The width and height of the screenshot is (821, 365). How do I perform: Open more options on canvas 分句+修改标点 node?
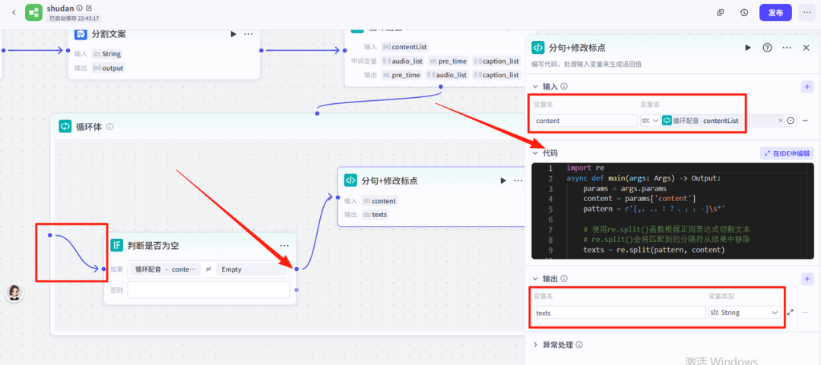(518, 181)
